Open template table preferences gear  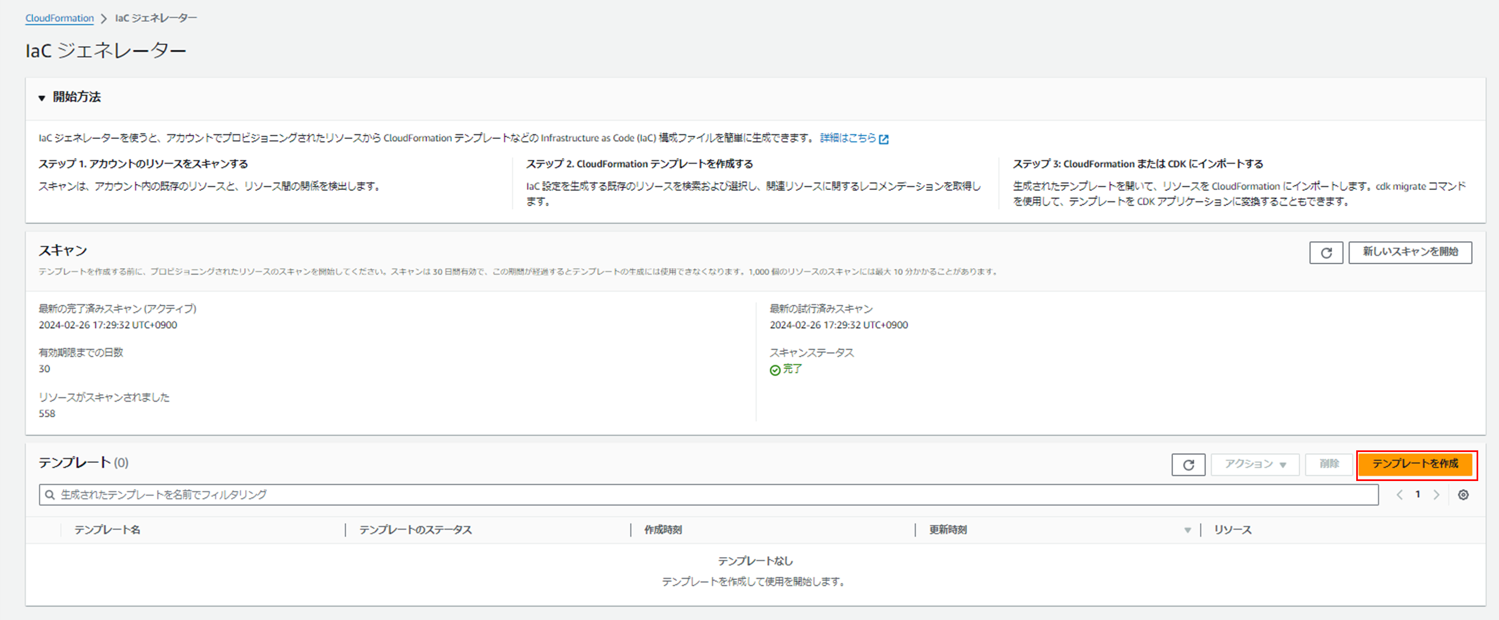click(x=1463, y=495)
